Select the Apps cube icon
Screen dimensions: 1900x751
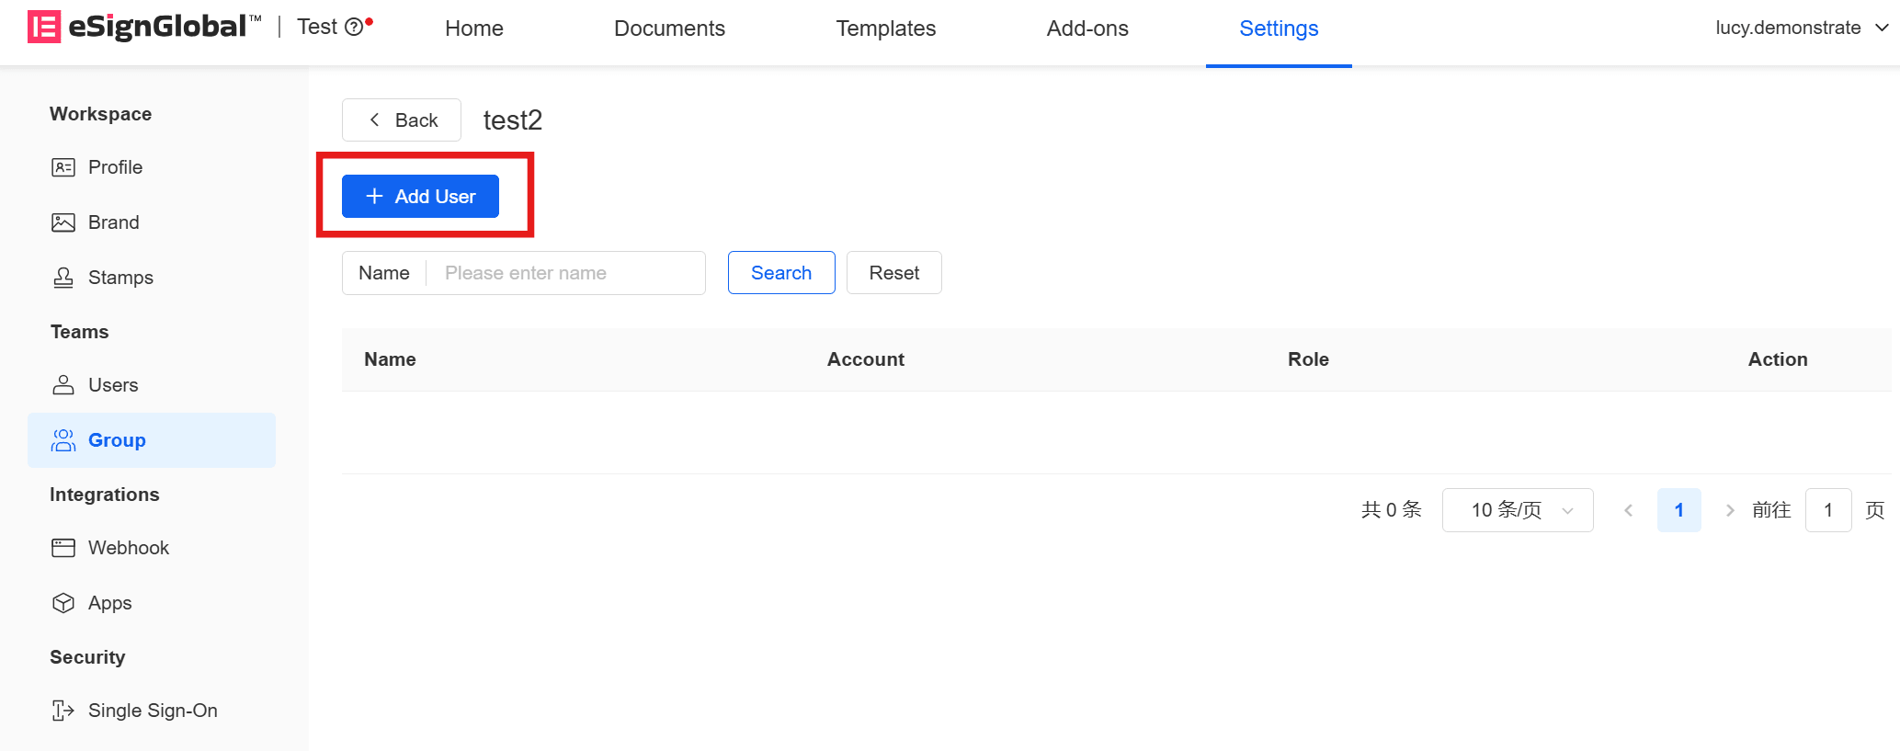click(x=63, y=603)
